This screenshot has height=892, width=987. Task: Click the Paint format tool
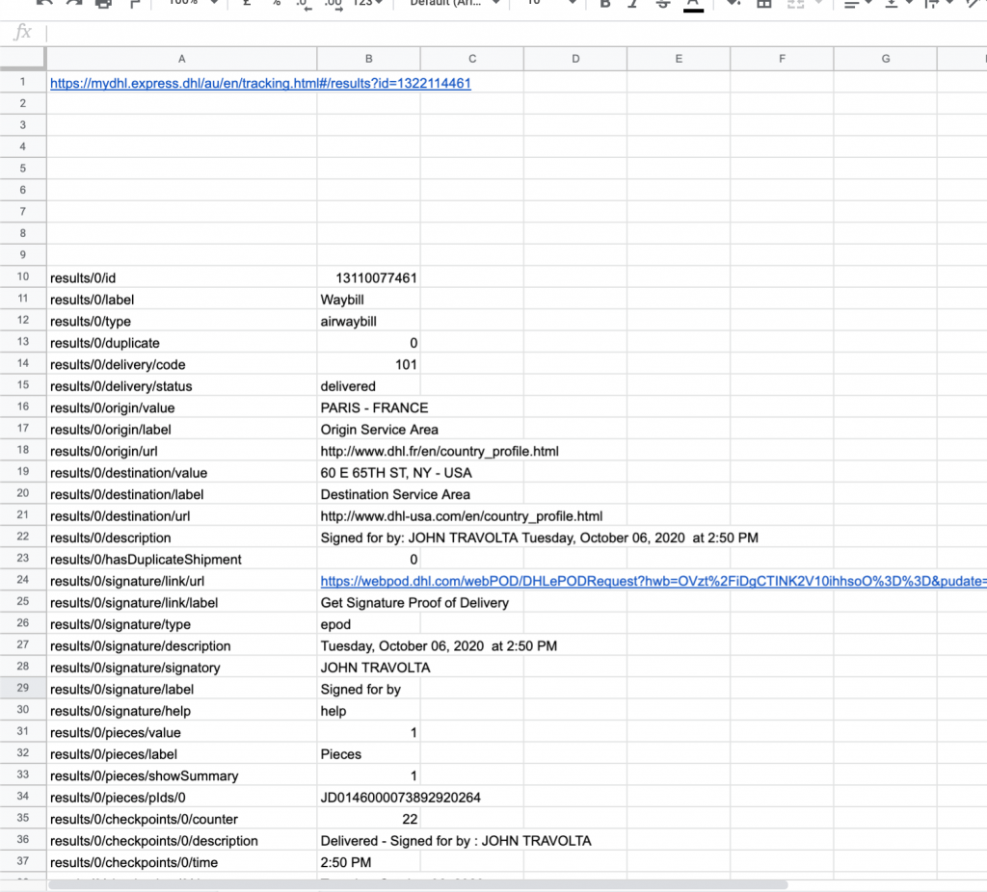point(134,4)
